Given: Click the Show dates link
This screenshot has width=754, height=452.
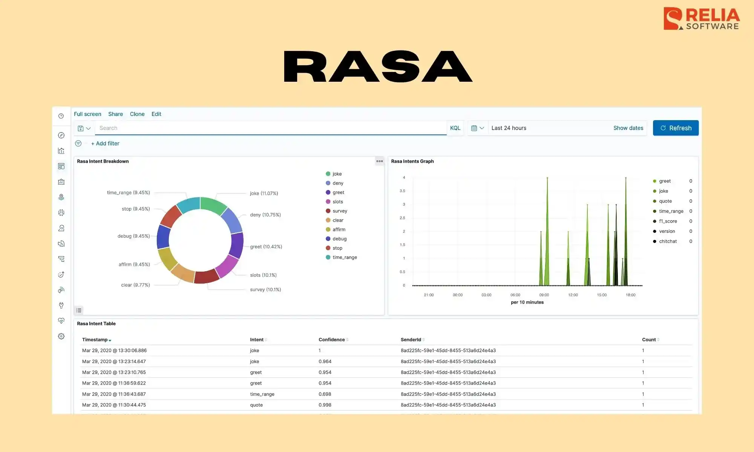Looking at the screenshot, I should (628, 128).
